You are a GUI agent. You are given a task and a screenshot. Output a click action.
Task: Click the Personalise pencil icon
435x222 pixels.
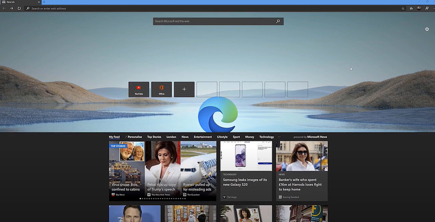tap(126, 137)
